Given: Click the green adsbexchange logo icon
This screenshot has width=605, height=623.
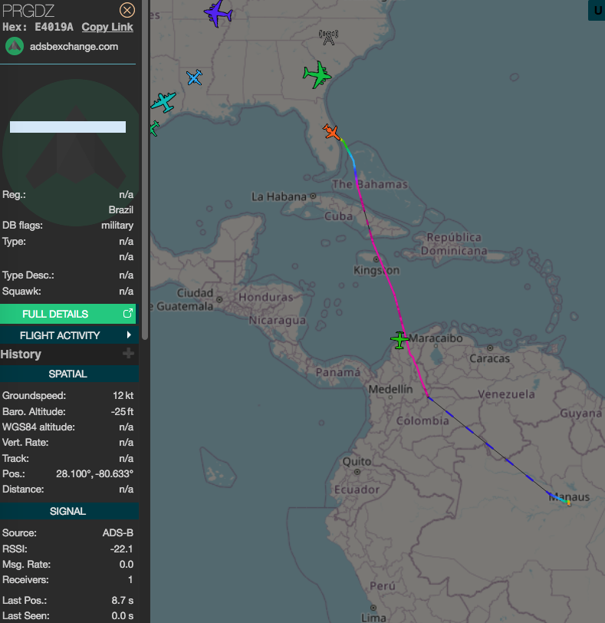Looking at the screenshot, I should click(x=15, y=46).
